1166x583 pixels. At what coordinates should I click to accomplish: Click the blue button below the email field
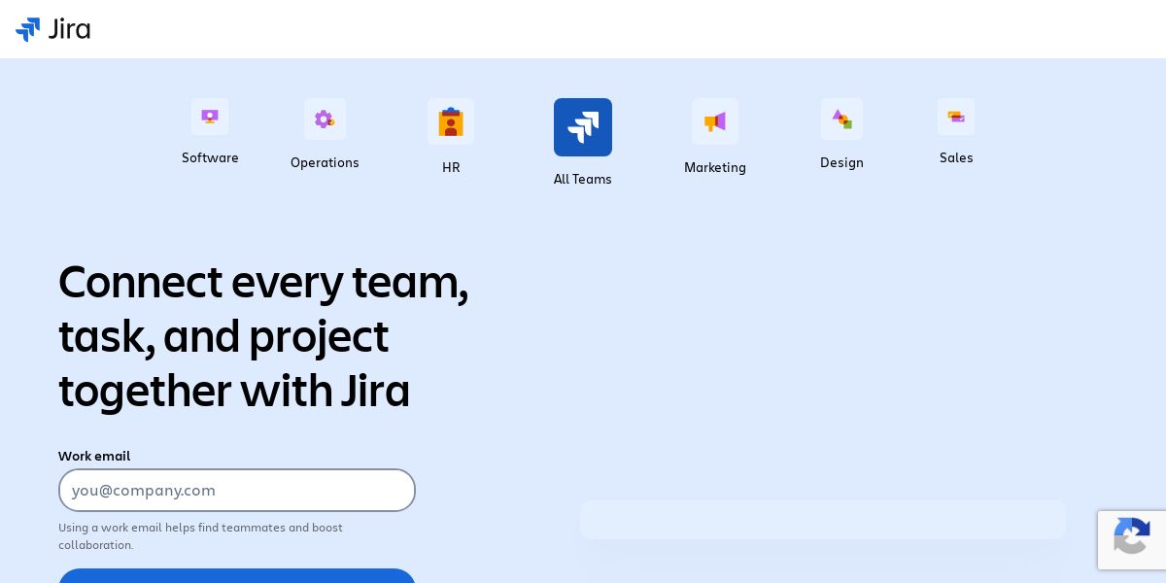(x=237, y=576)
